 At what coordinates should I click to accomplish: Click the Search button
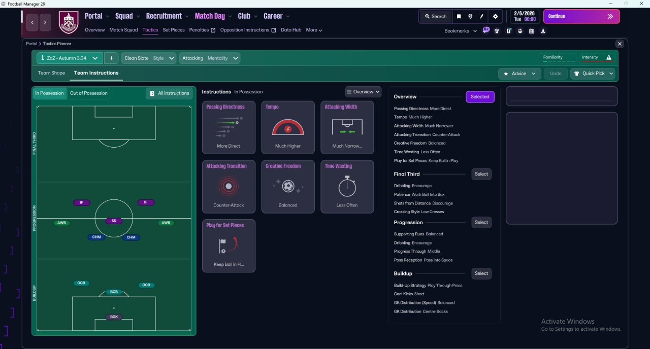435,16
